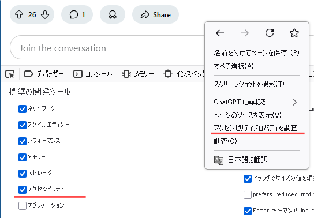The width and height of the screenshot is (314, 218).
Task: Click the element picker icon in devtools
Action: pyautogui.click(x=10, y=74)
